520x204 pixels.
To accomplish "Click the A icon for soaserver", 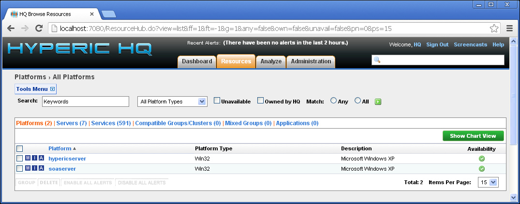I will tap(41, 168).
